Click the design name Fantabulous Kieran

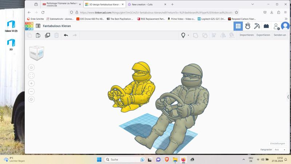57,26
